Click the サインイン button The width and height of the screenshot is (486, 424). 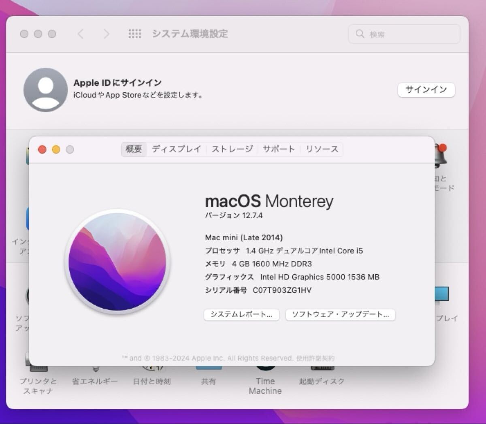(x=426, y=89)
